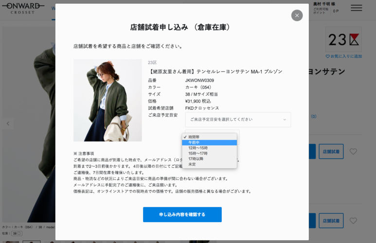376x243 pixels.
Task: Go to previous product image arrow
Action: [8, 123]
